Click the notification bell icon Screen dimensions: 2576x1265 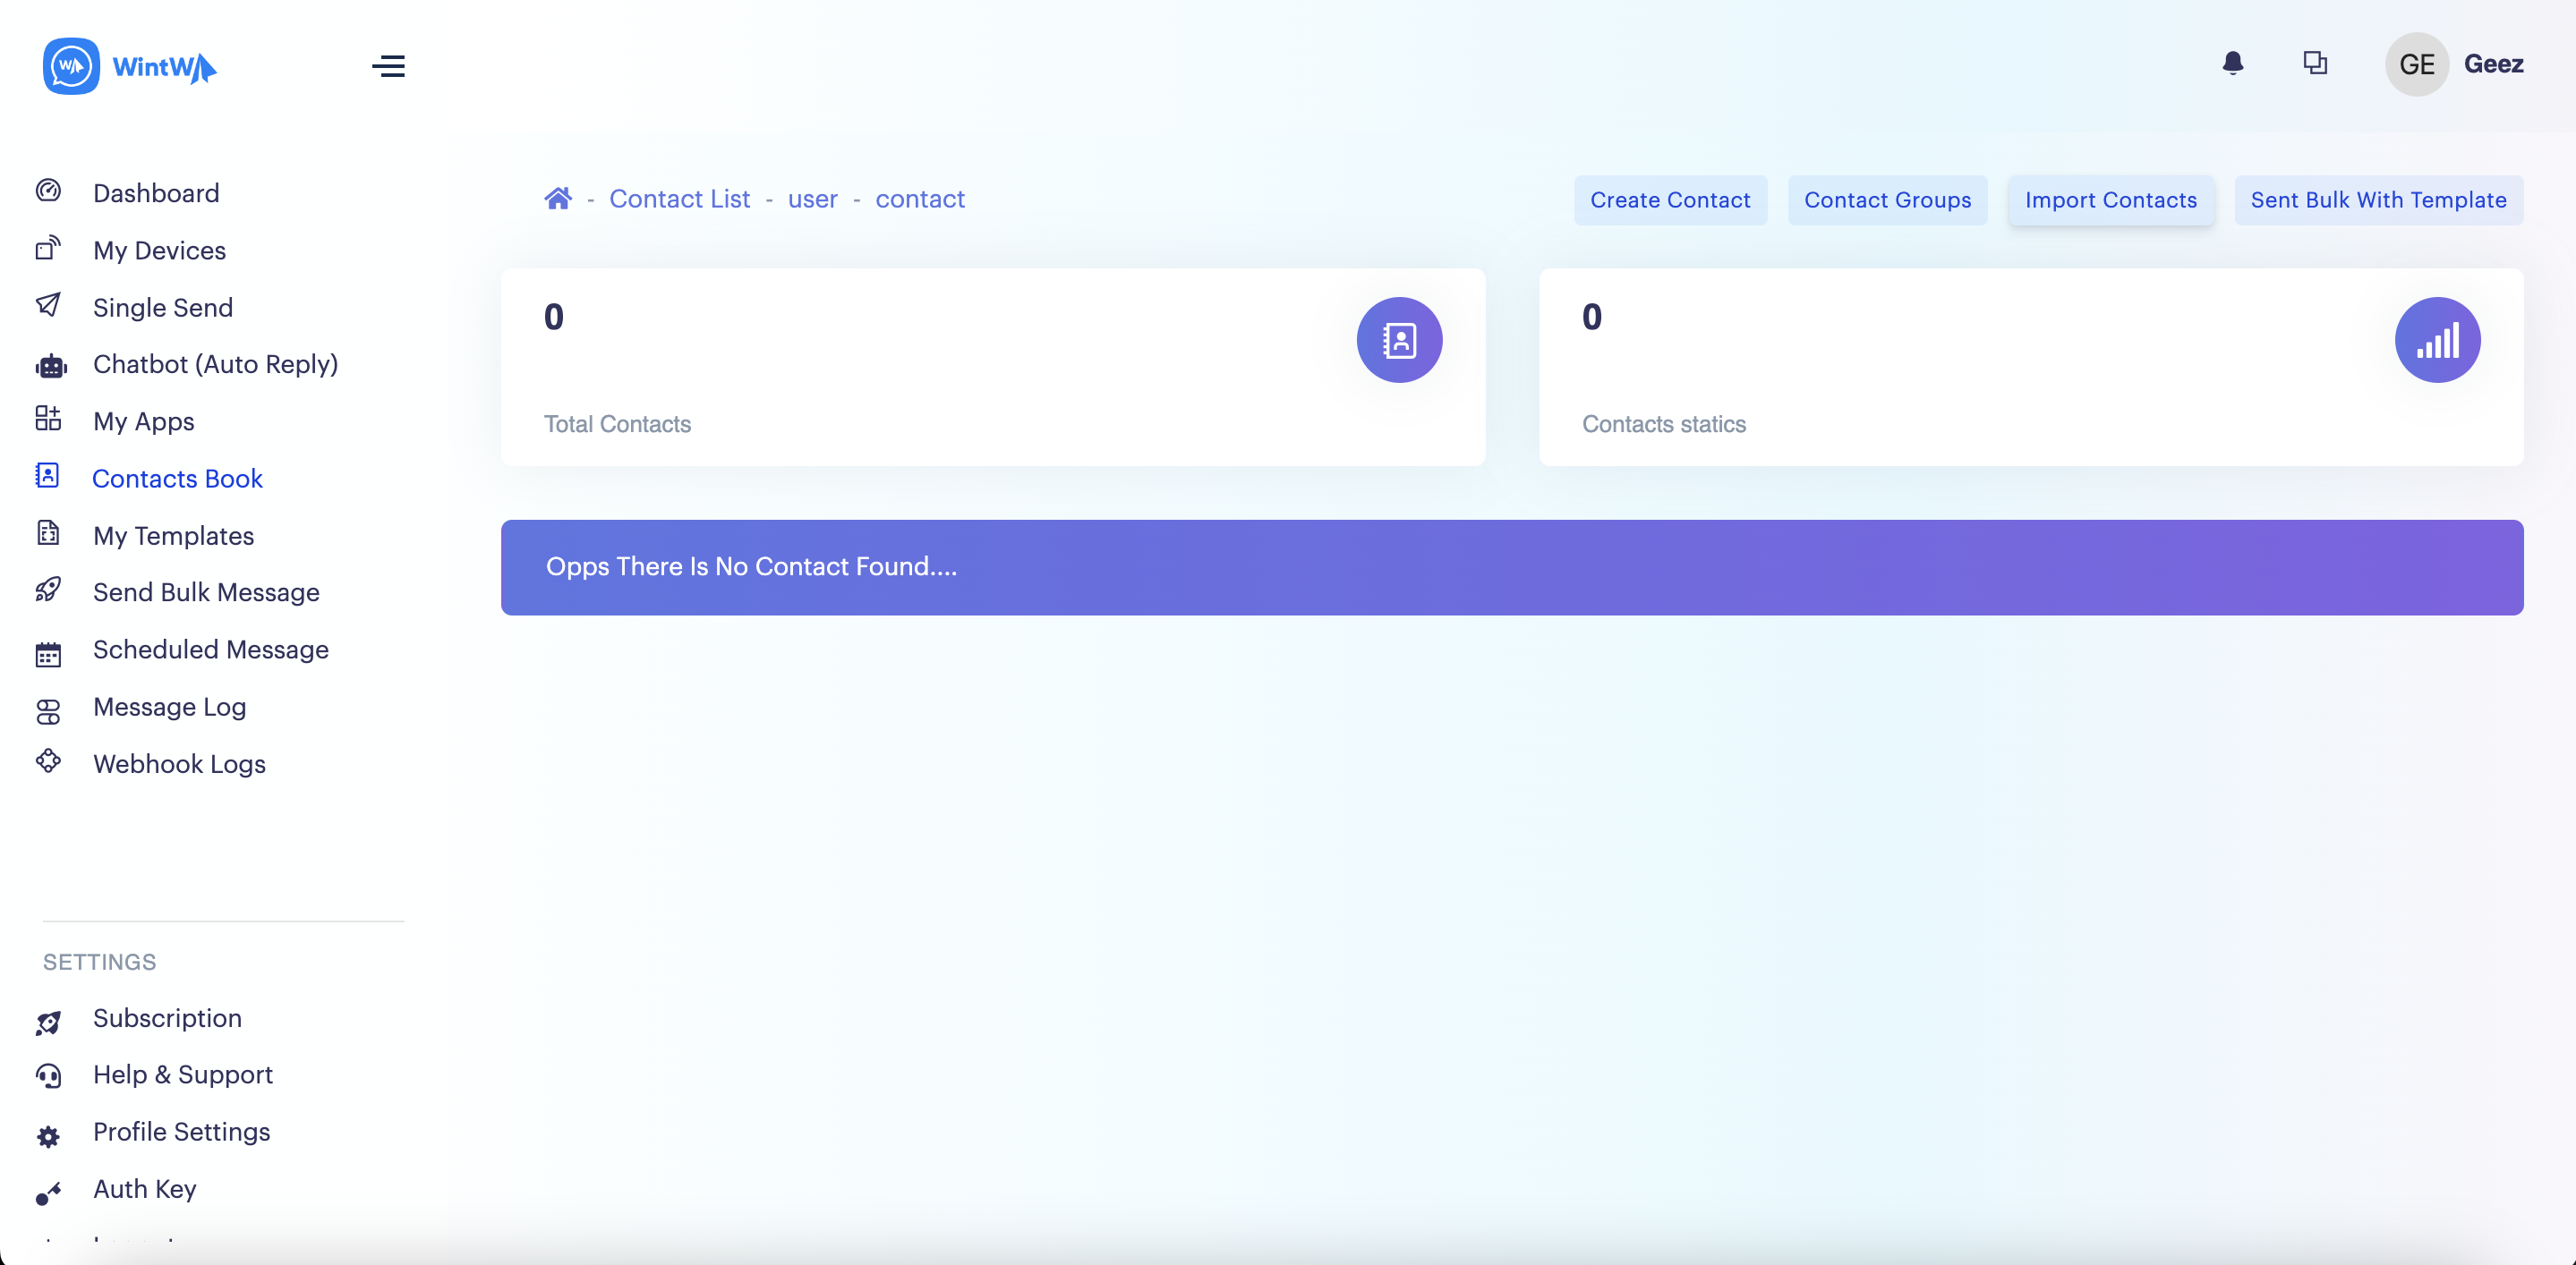pyautogui.click(x=2232, y=64)
